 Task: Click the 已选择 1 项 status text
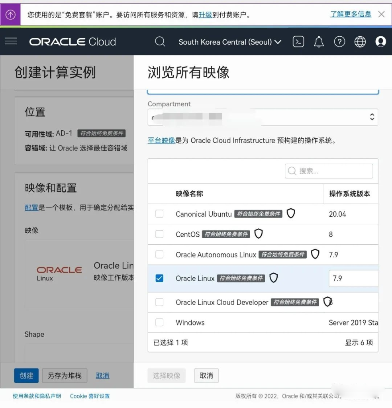click(171, 342)
